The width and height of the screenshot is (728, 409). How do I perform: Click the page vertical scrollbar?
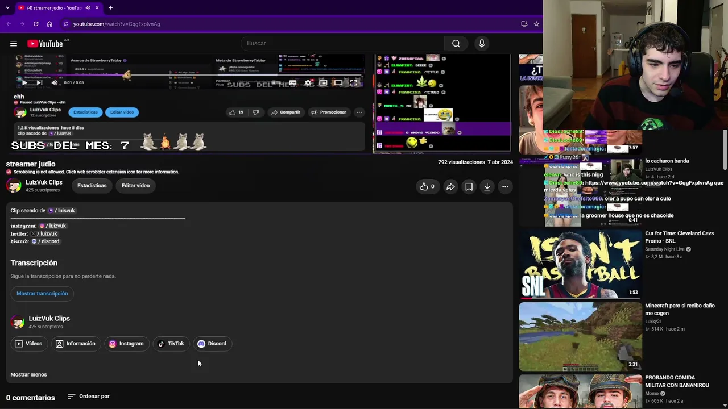tap(725, 149)
